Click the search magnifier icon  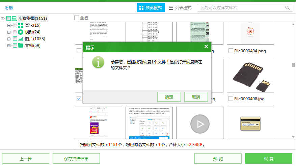pos(288,8)
